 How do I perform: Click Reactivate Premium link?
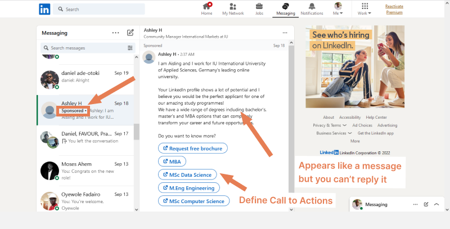tap(394, 9)
